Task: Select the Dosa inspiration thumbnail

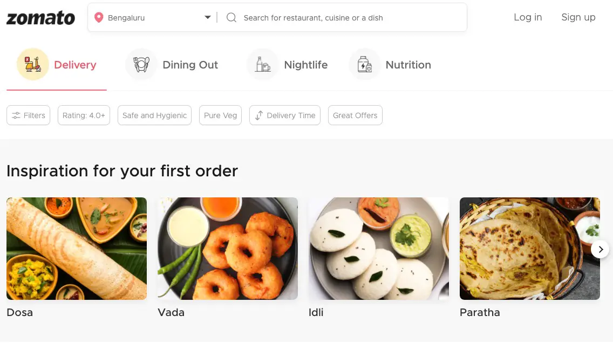Action: (x=76, y=248)
